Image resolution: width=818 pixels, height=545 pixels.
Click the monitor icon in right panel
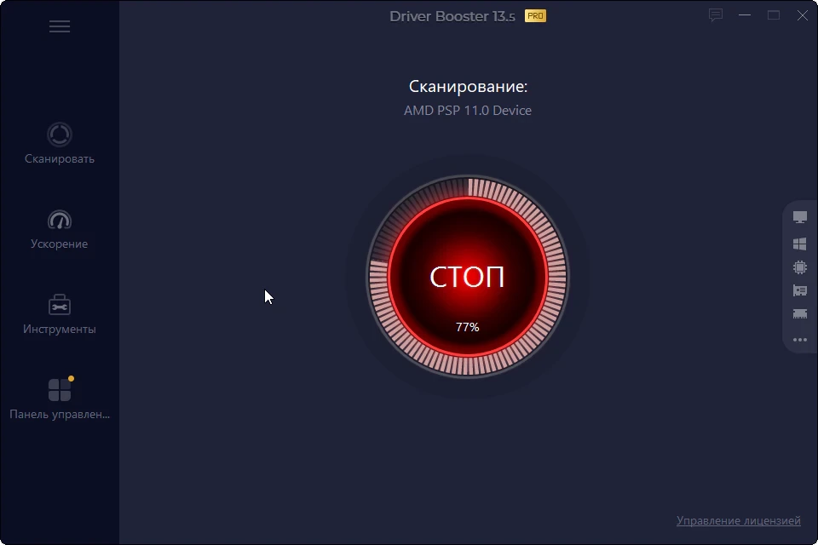[800, 217]
